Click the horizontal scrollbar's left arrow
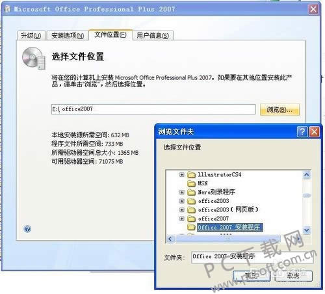325x294 pixels. [x=170, y=239]
